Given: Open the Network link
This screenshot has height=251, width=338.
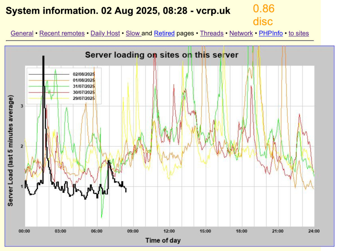Looking at the screenshot, I should (x=241, y=33).
